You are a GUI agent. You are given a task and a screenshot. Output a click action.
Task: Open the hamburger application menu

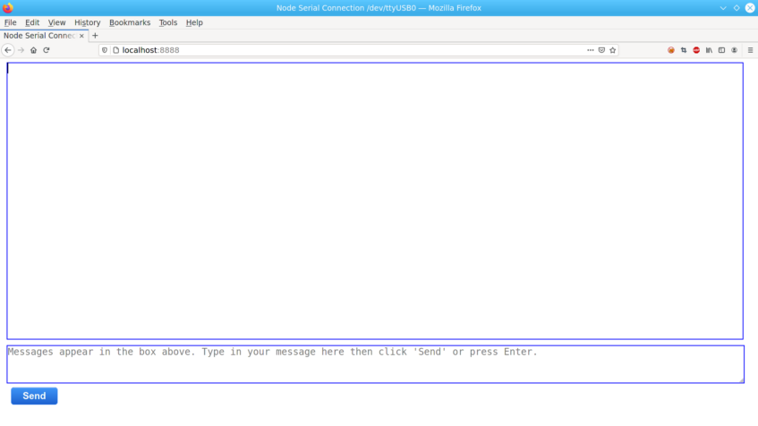tap(750, 50)
